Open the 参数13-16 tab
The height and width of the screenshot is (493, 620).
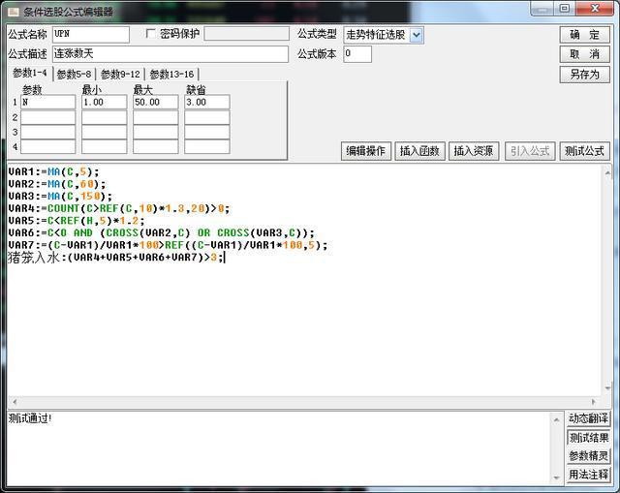click(x=171, y=74)
